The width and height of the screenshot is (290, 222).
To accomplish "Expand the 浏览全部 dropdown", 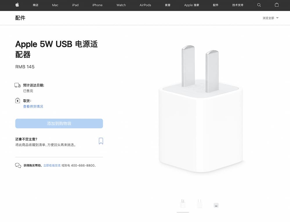I will (x=271, y=18).
